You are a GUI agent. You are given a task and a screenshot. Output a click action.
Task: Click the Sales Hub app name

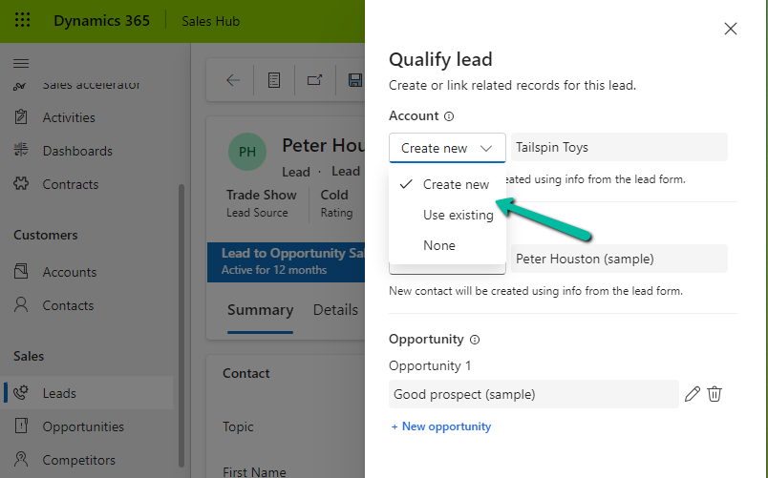(210, 21)
